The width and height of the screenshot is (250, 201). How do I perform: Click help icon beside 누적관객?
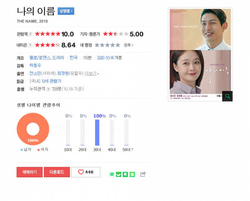pyautogui.click(x=48, y=89)
